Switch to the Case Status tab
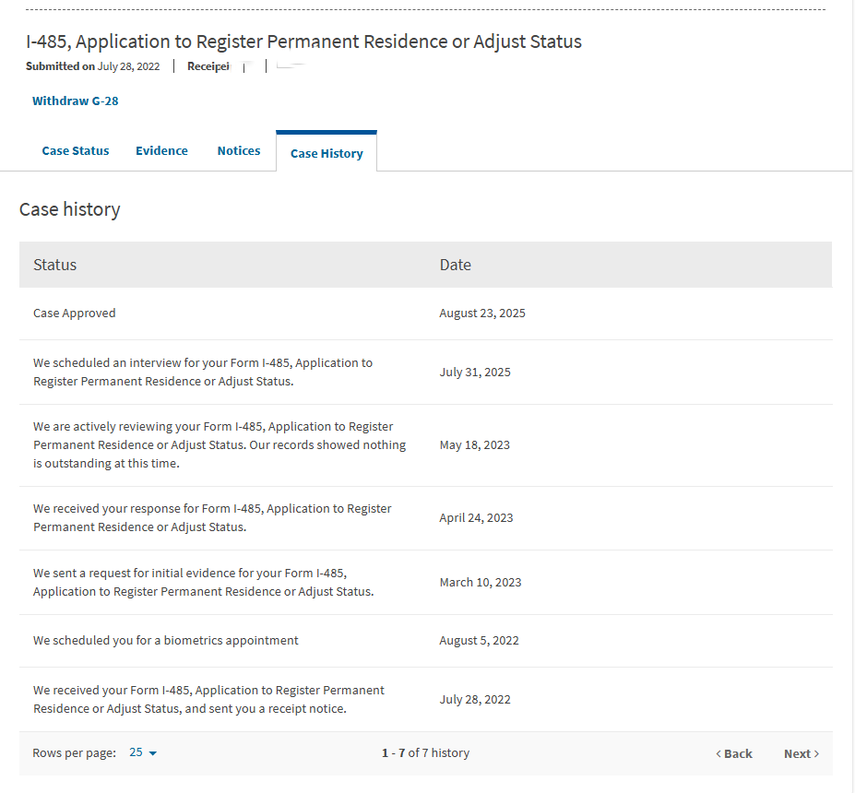The image size is (855, 793). tap(76, 150)
